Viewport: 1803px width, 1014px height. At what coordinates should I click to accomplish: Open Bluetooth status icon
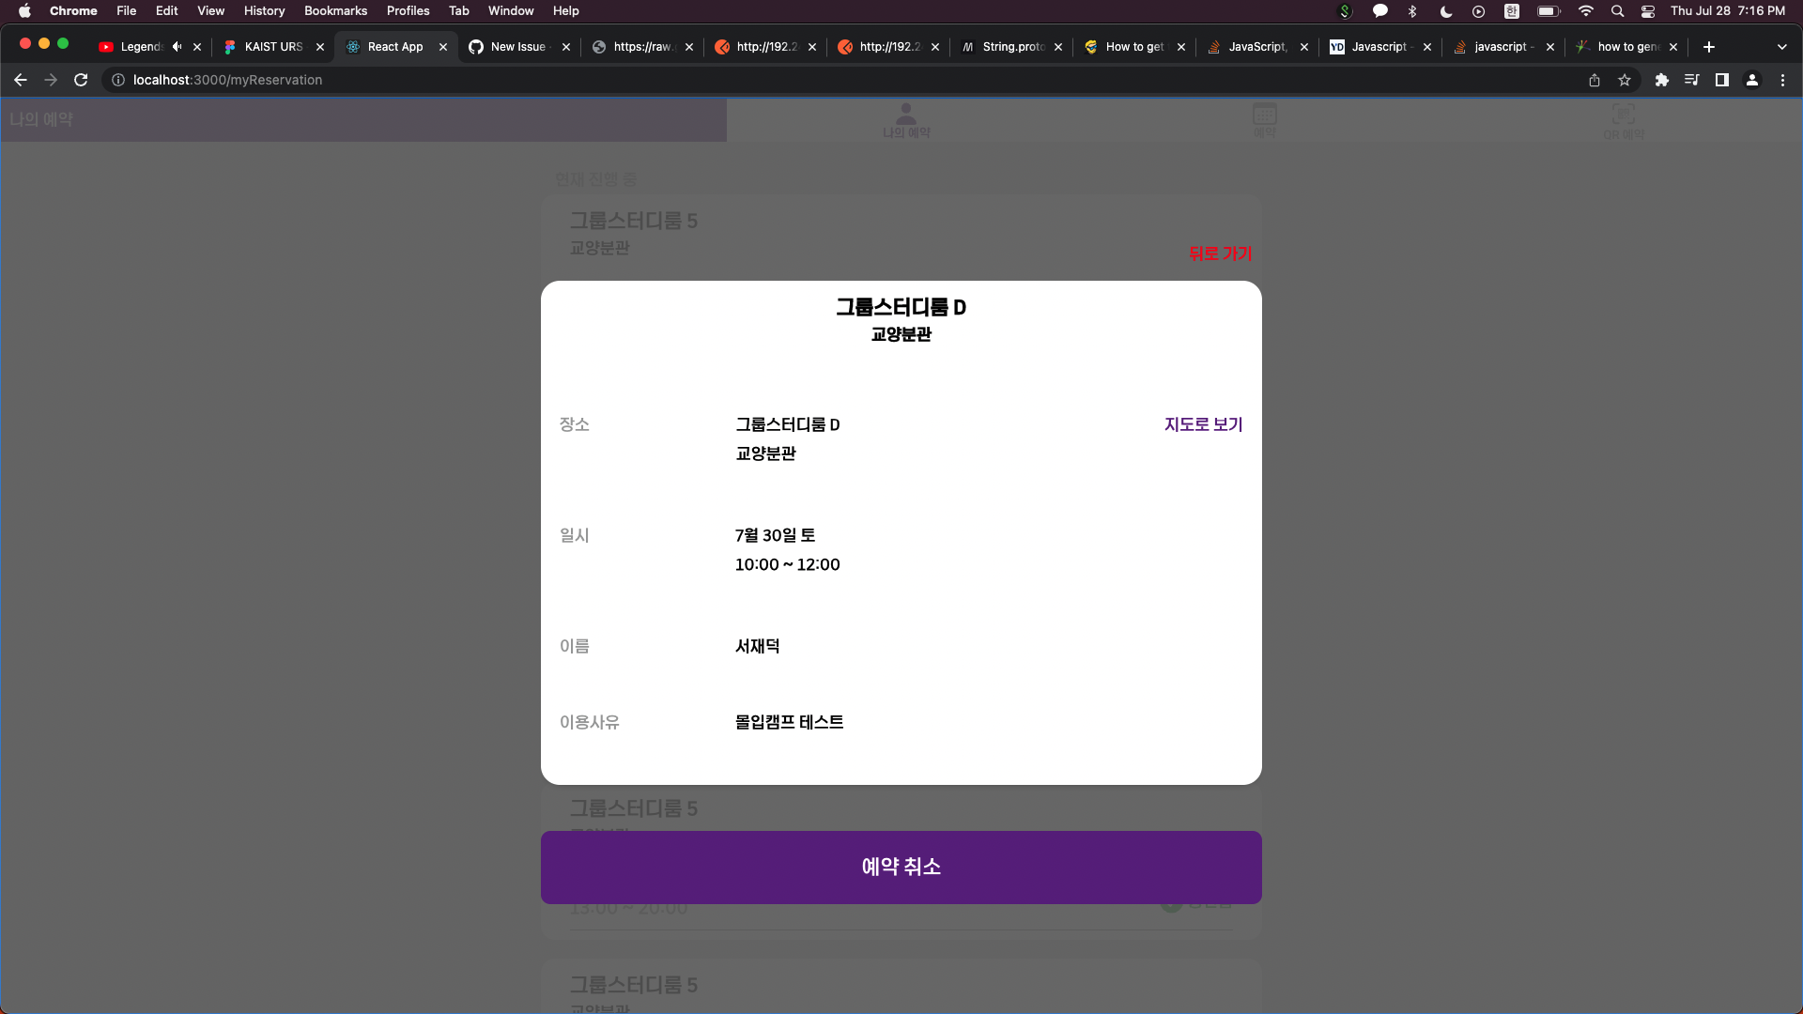point(1412,11)
